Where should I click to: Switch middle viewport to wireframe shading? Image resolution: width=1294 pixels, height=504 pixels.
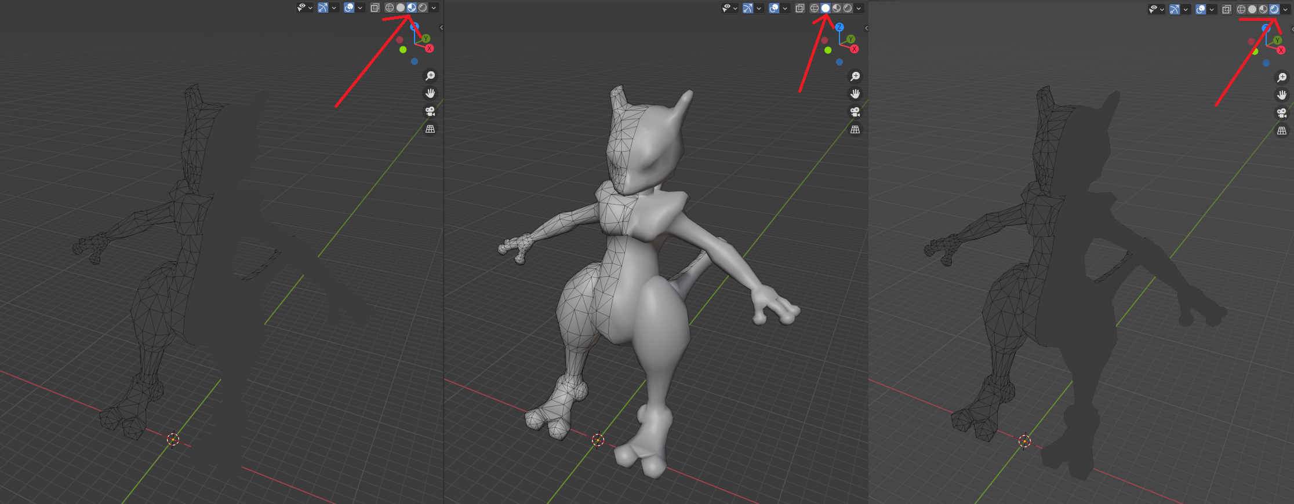coord(815,8)
